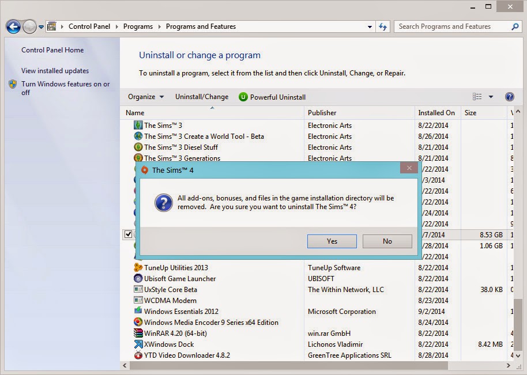The image size is (527, 375).
Task: Click TuneUp Utilities 2013 icon
Action: coord(138,268)
